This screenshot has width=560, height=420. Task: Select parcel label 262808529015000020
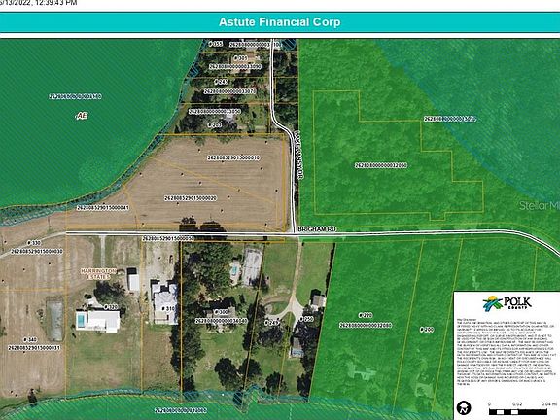pos(191,198)
